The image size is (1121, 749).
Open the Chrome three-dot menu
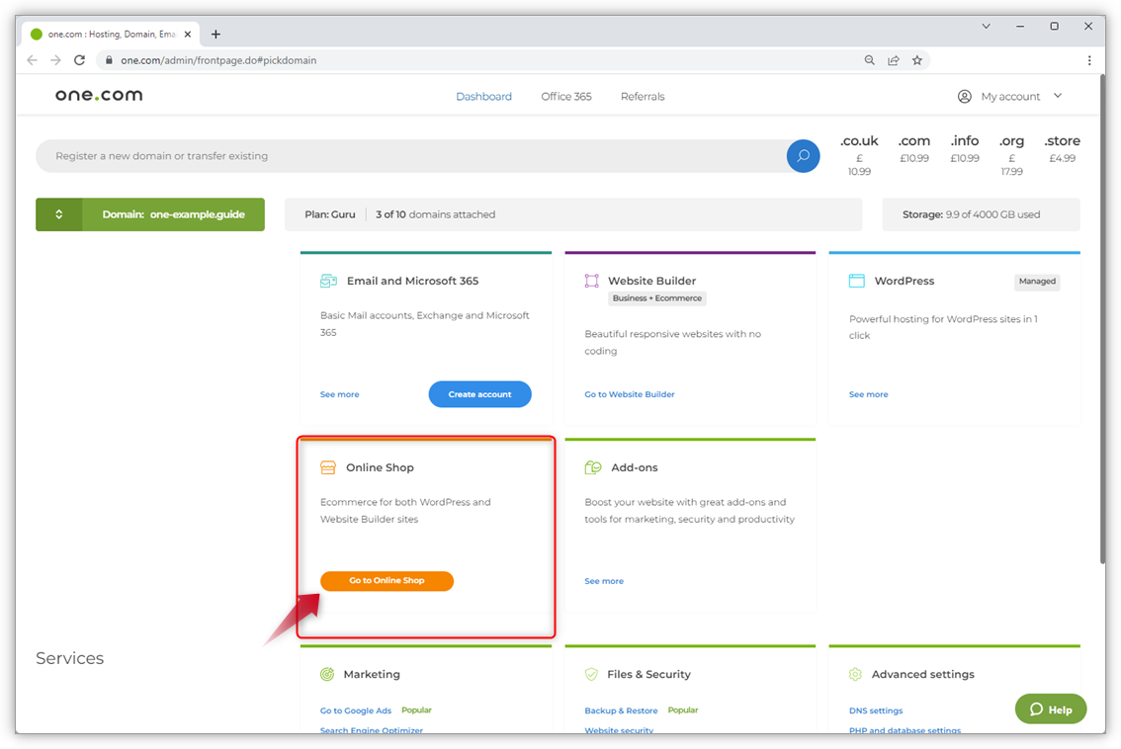point(1089,60)
